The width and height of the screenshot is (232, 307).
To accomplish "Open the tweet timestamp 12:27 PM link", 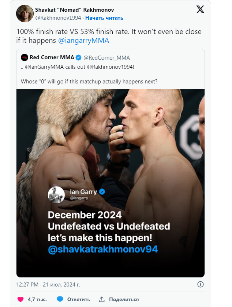I will tap(48, 284).
